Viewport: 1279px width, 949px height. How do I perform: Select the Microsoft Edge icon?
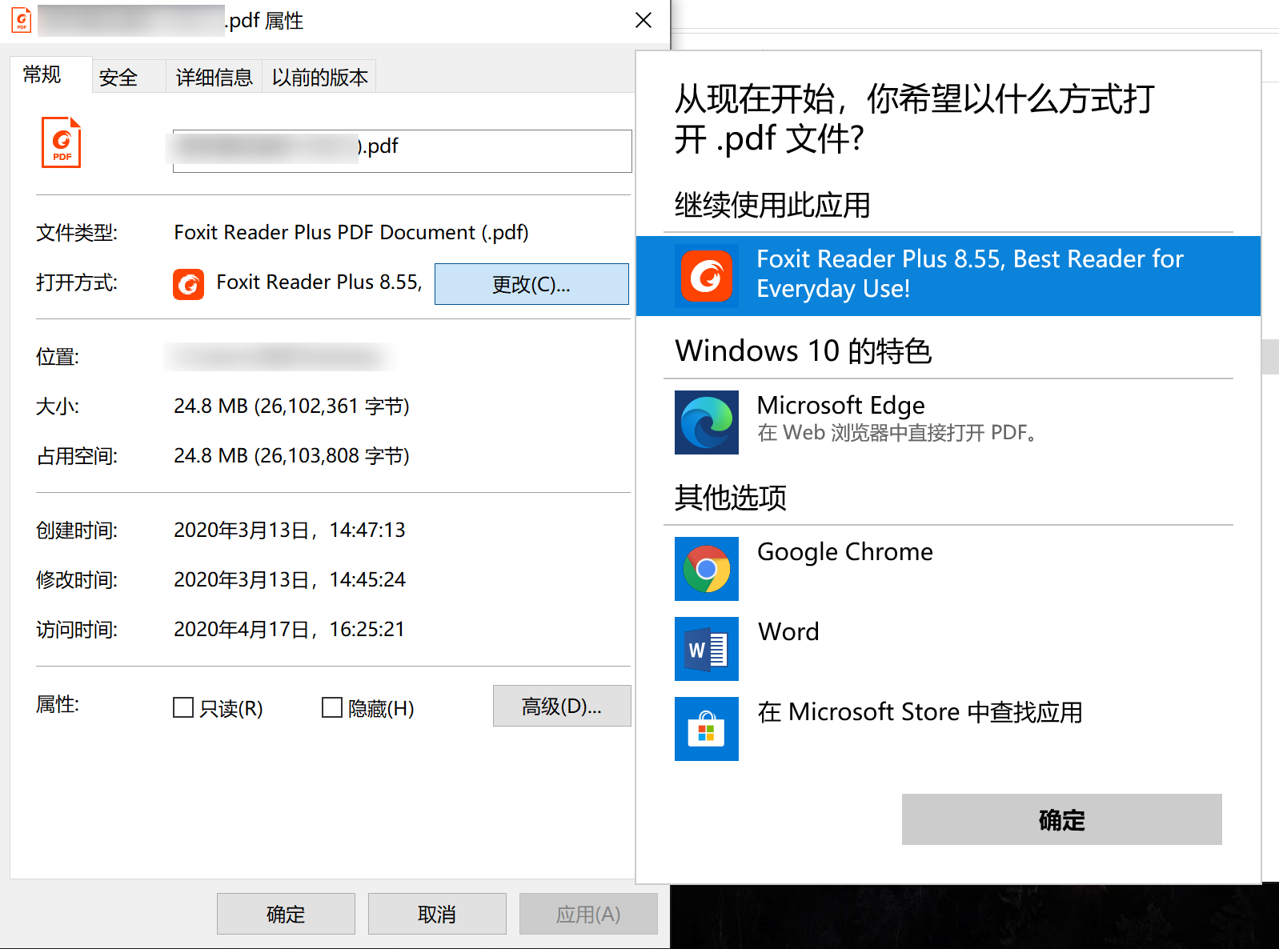[706, 422]
